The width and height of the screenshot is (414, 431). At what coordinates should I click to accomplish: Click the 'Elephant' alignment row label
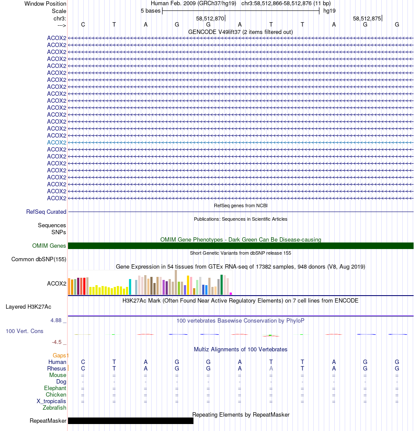(55, 388)
